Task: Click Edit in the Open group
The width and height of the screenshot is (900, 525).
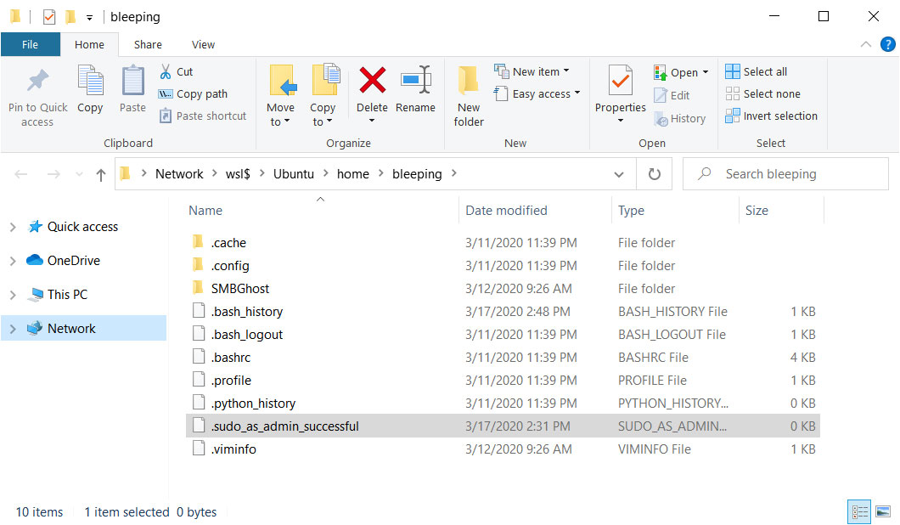Action: (672, 95)
